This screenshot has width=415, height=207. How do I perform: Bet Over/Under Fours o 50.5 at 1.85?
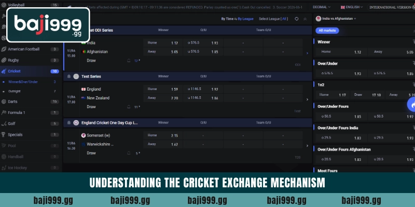coord(340,116)
